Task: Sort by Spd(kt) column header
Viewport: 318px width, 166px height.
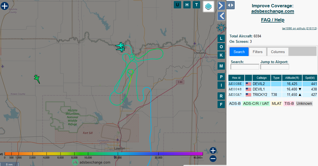Action: point(310,78)
